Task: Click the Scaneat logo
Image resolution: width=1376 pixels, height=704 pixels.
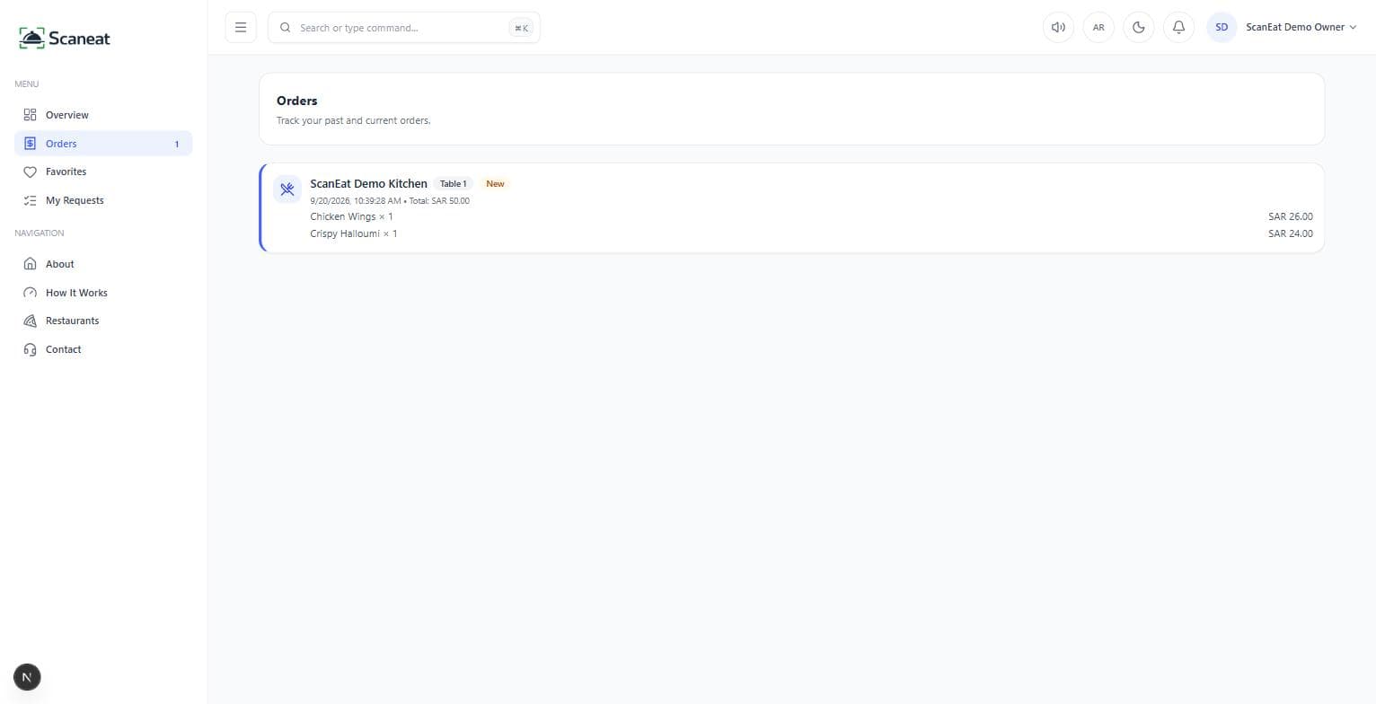Action: pos(65,39)
